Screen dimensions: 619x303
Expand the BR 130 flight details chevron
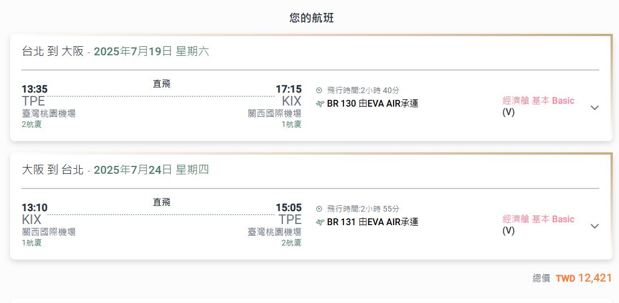594,108
